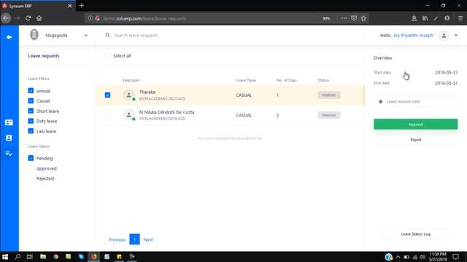Go to Next page

click(148, 239)
